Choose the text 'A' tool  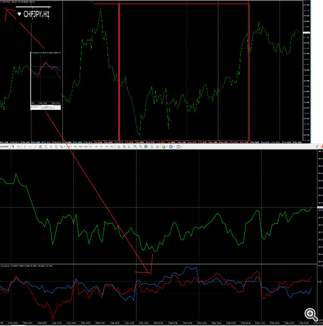(51, 146)
